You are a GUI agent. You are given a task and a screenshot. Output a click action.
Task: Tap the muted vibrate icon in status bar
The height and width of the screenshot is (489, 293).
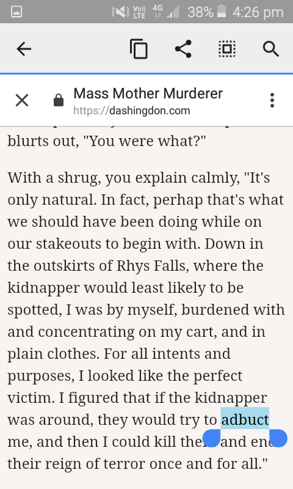(x=120, y=12)
